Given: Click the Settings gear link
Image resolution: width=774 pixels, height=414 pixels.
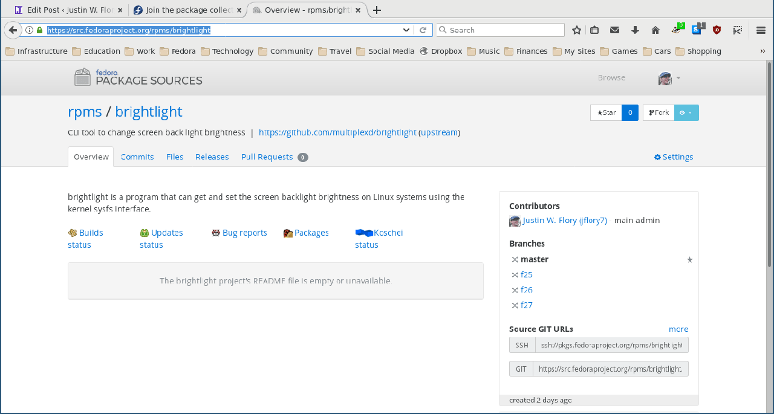Looking at the screenshot, I should [x=674, y=157].
